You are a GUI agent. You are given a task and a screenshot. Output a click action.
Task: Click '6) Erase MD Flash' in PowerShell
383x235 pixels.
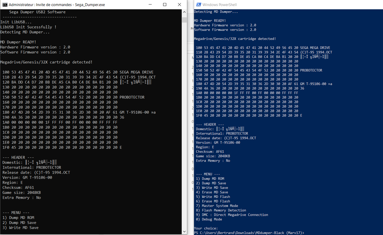tap(213, 201)
